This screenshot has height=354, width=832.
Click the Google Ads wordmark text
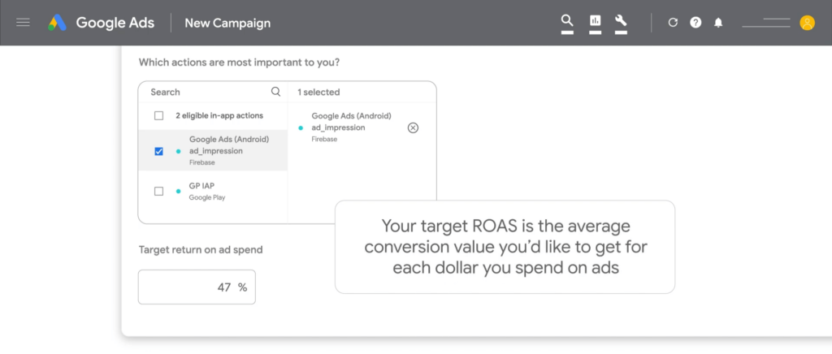click(x=115, y=23)
